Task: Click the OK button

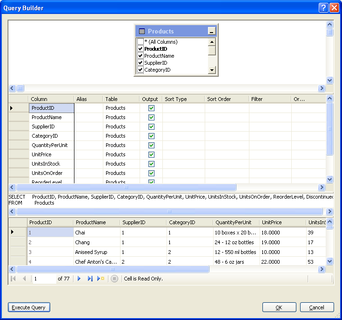Action: 279,307
